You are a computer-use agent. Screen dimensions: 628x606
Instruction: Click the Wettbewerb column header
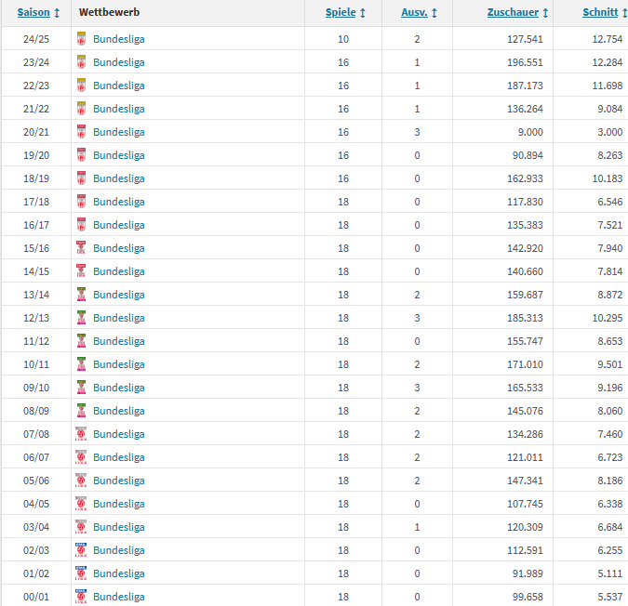pos(109,13)
